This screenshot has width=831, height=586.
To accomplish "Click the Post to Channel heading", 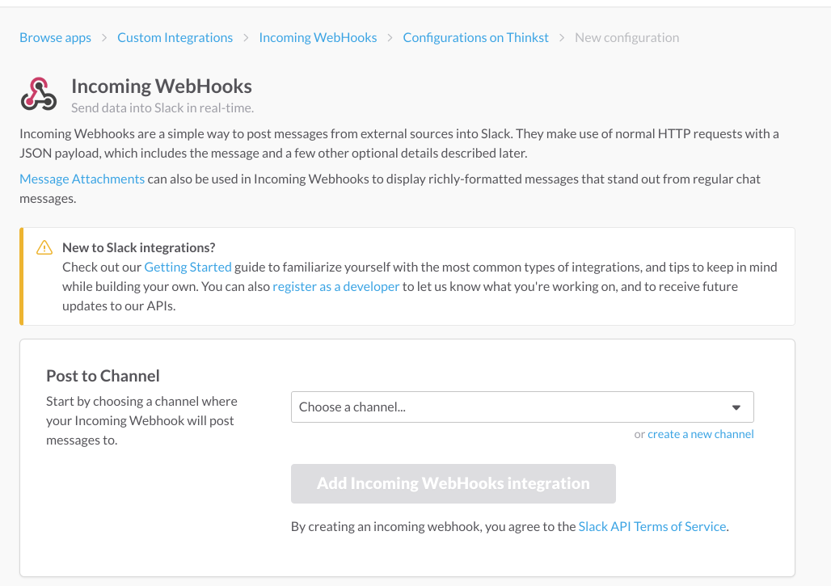I will pyautogui.click(x=103, y=376).
